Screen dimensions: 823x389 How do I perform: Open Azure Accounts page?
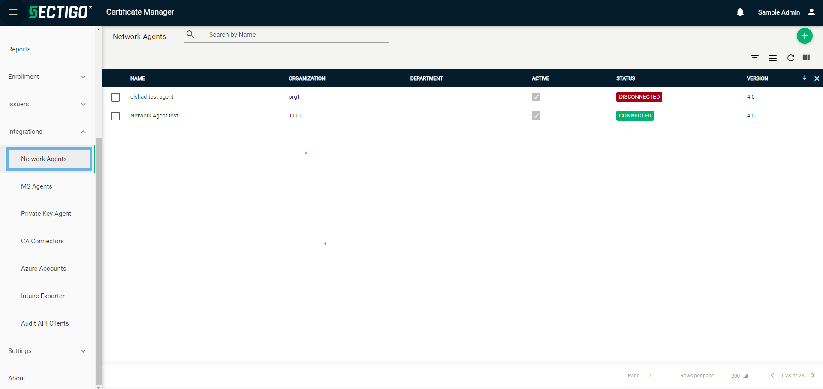coord(43,269)
